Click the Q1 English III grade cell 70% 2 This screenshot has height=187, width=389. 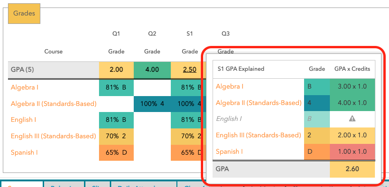pyautogui.click(x=116, y=136)
